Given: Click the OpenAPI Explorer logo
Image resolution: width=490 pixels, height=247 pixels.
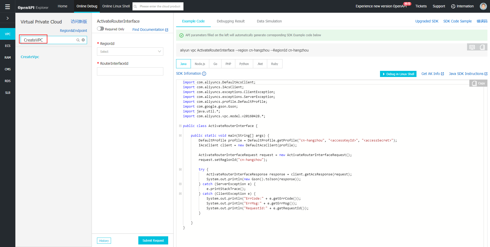Looking at the screenshot, I should tap(33, 7).
